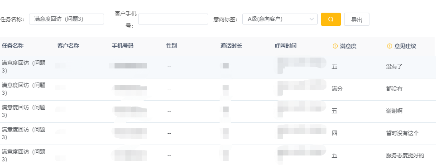Click the 谢谢啊 suggestion cell
Screen dimensions: 436x165
pyautogui.click(x=394, y=112)
